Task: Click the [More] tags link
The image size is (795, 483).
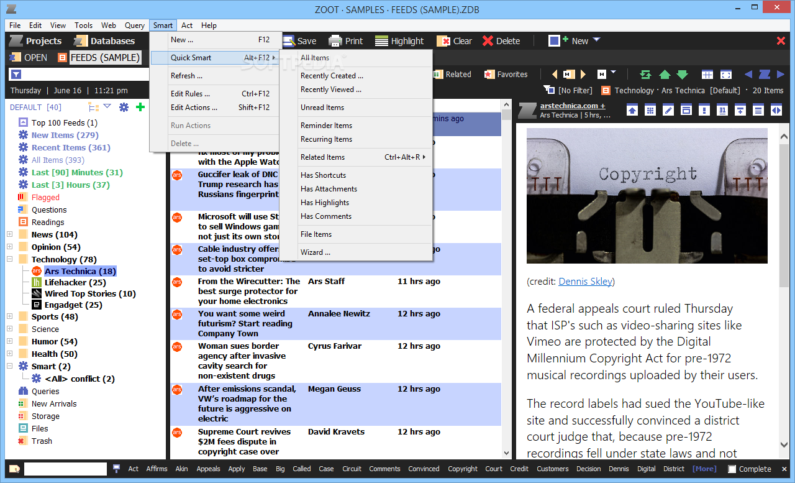Action: [x=704, y=469]
